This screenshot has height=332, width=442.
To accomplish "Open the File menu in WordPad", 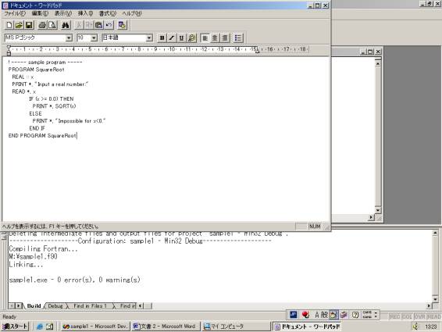I will (x=15, y=13).
